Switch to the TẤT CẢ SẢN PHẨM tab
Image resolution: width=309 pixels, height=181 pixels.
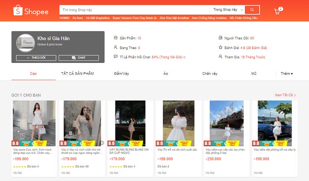click(77, 73)
